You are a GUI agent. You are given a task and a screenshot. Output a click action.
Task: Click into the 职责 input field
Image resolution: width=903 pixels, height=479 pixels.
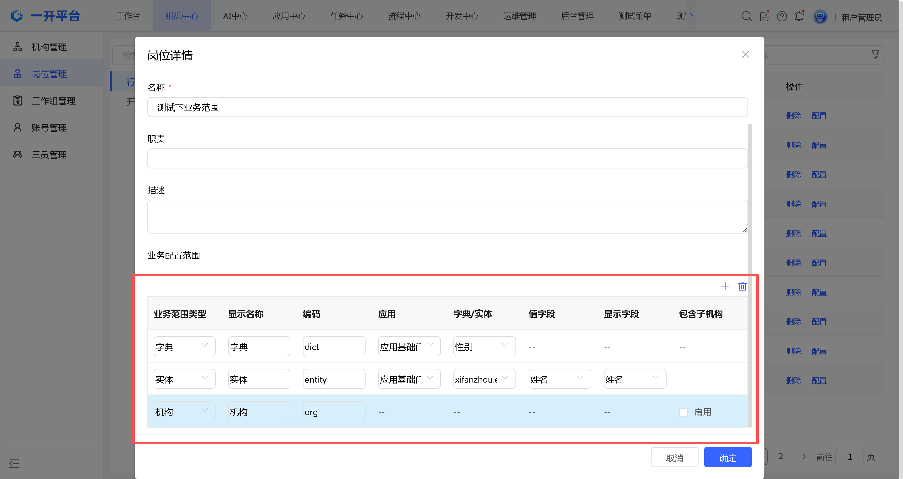(x=447, y=159)
